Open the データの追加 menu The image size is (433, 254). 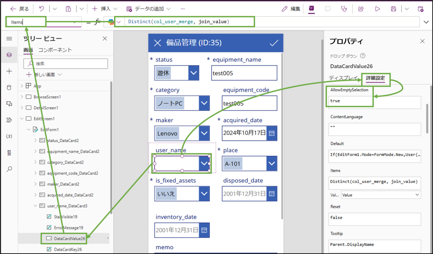[148, 9]
